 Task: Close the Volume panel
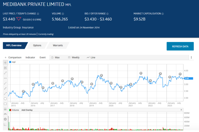point(181,110)
